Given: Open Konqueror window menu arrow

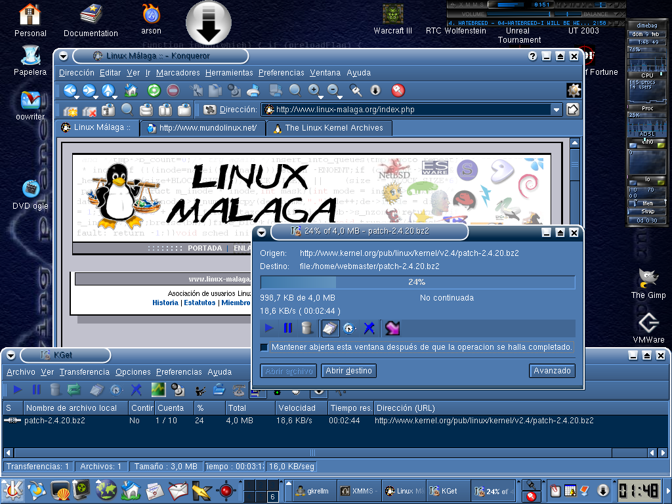Looking at the screenshot, I should click(x=64, y=56).
